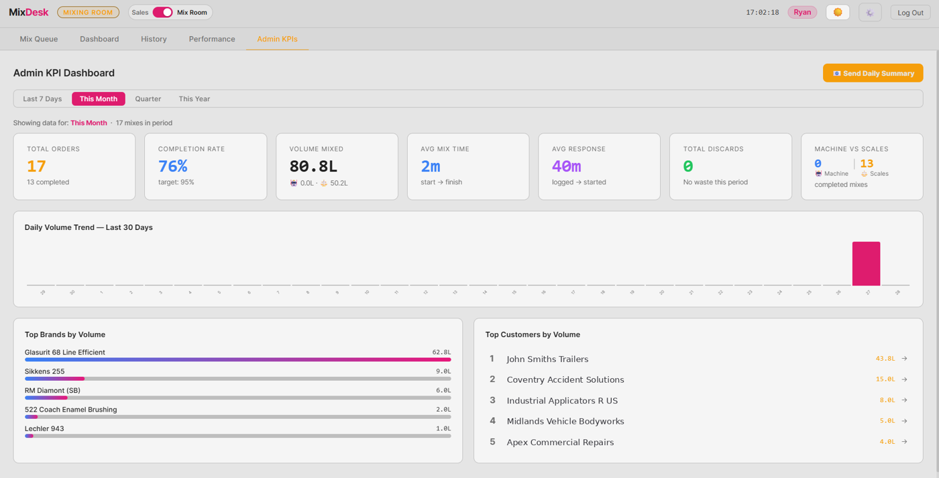Click the pink bar in the volume chart
939x478 pixels.
[x=866, y=263]
